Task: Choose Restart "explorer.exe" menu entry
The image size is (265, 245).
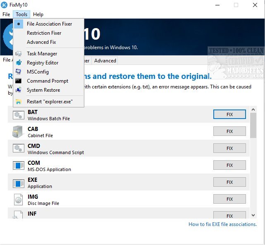Action: point(48,102)
